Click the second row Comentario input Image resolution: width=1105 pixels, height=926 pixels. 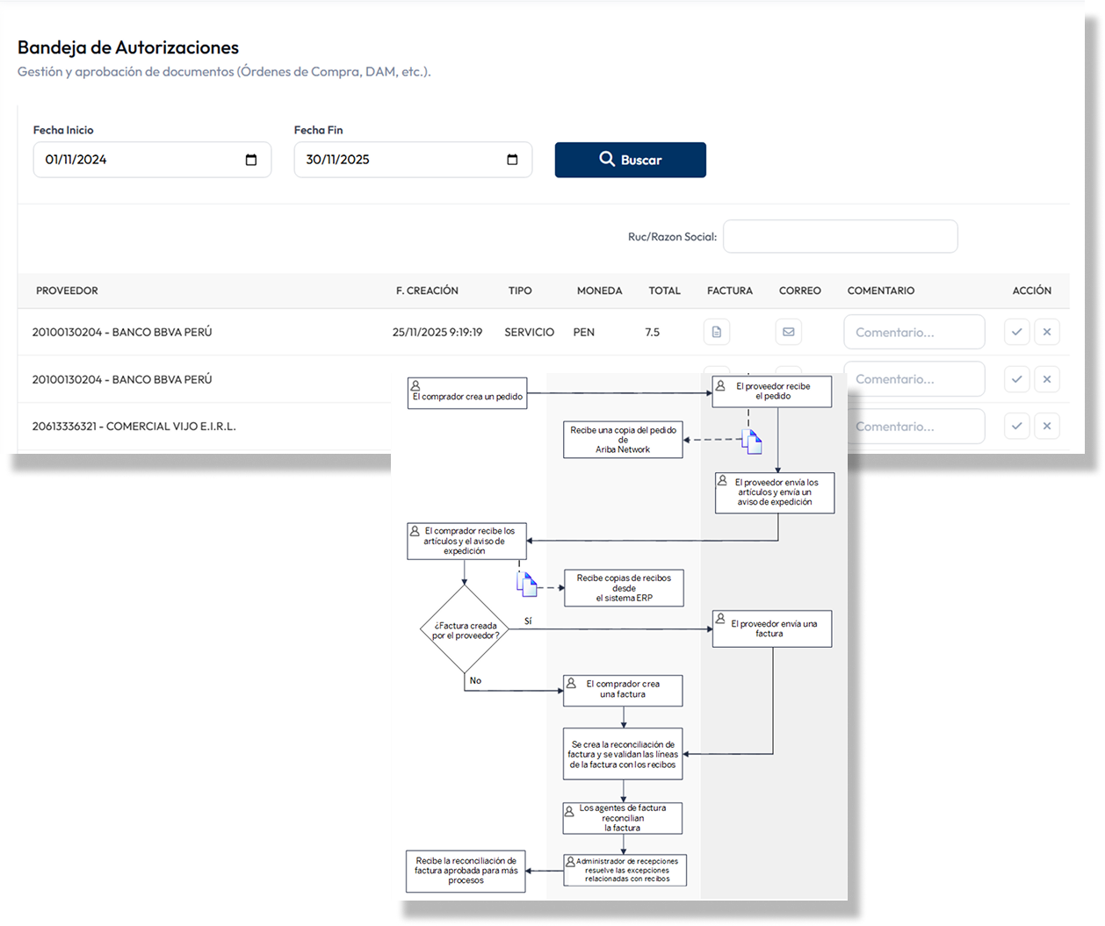tap(914, 379)
